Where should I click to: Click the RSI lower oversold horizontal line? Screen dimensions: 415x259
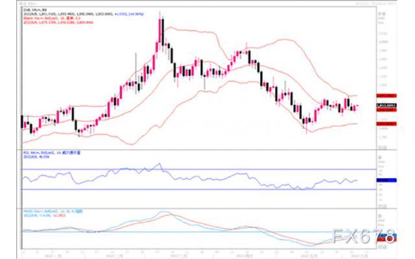pos(199,189)
